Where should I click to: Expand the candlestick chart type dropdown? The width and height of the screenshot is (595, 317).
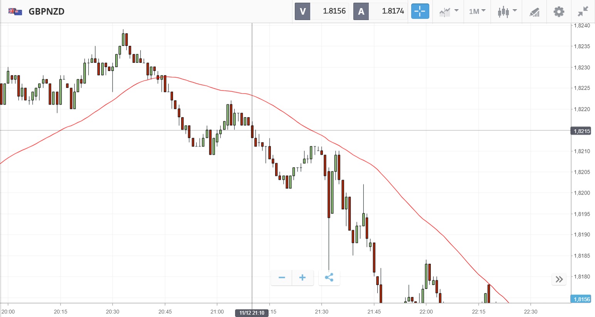507,11
